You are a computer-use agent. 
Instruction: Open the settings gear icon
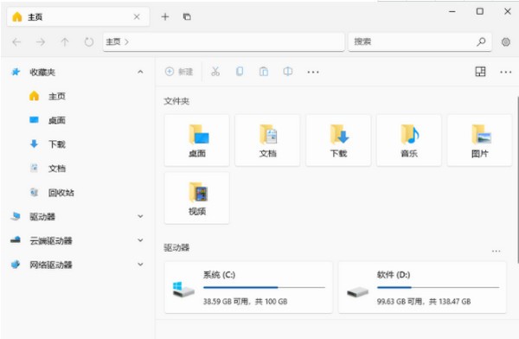(506, 42)
